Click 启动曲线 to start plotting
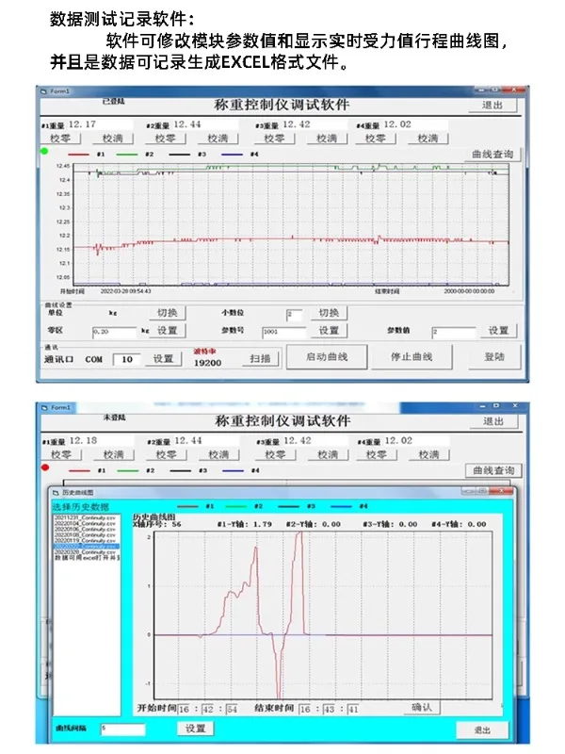The image size is (565, 754). [327, 357]
